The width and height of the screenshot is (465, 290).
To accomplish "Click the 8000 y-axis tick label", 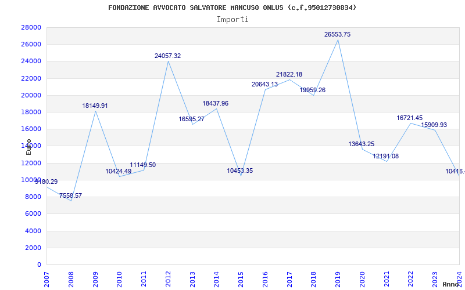I will 33,197.
